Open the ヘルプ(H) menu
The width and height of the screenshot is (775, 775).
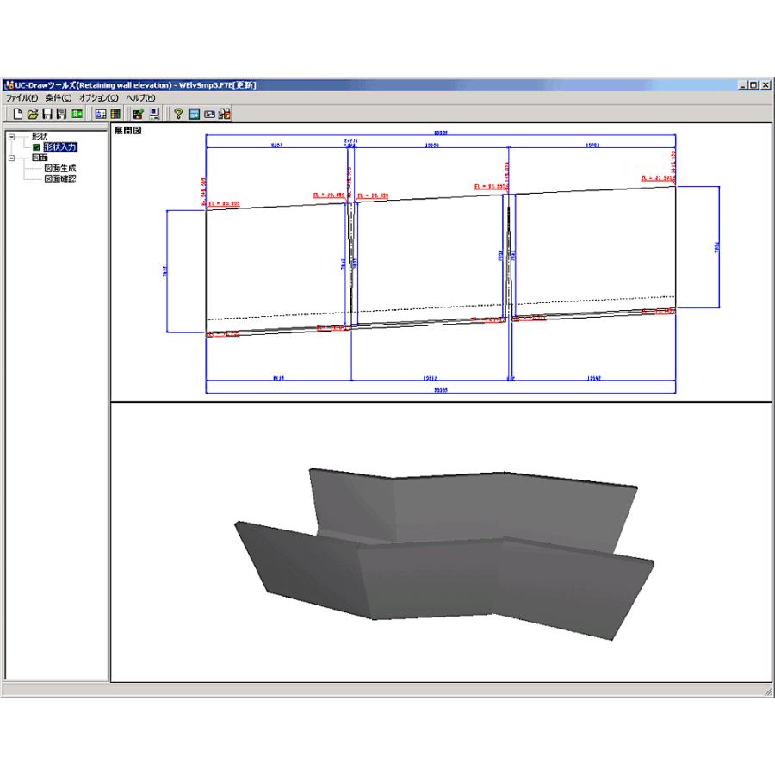140,98
